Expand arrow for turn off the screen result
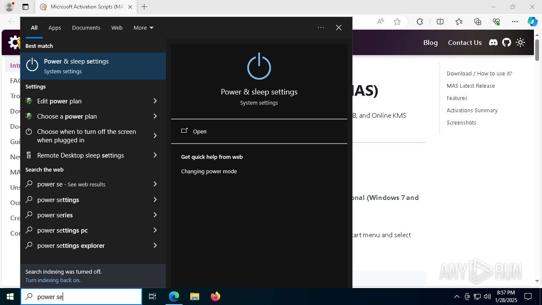The width and height of the screenshot is (542, 305). (155, 136)
